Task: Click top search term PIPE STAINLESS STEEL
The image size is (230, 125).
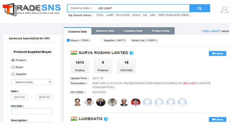Action: [x=174, y=15]
